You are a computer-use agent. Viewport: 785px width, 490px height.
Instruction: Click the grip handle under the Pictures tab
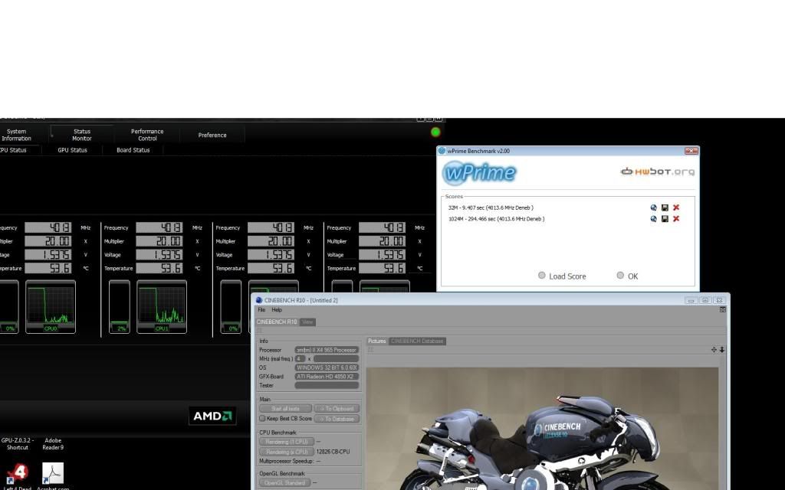(370, 349)
